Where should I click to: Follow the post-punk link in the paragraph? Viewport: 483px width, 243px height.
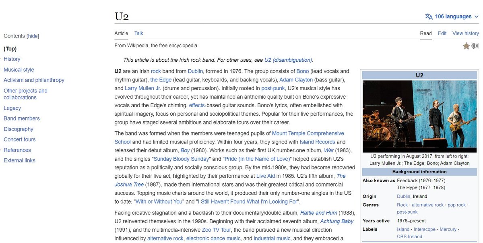pos(273,88)
